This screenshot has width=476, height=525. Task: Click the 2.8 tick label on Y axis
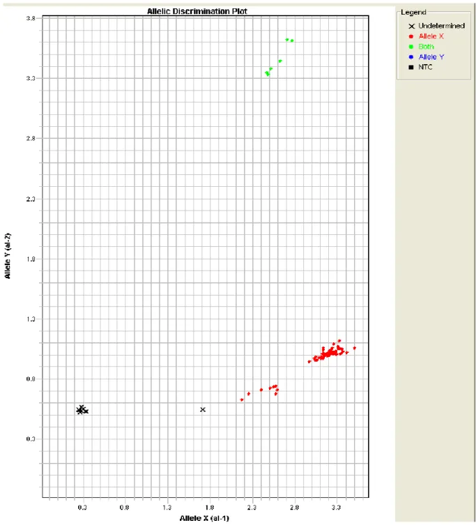tap(31, 138)
